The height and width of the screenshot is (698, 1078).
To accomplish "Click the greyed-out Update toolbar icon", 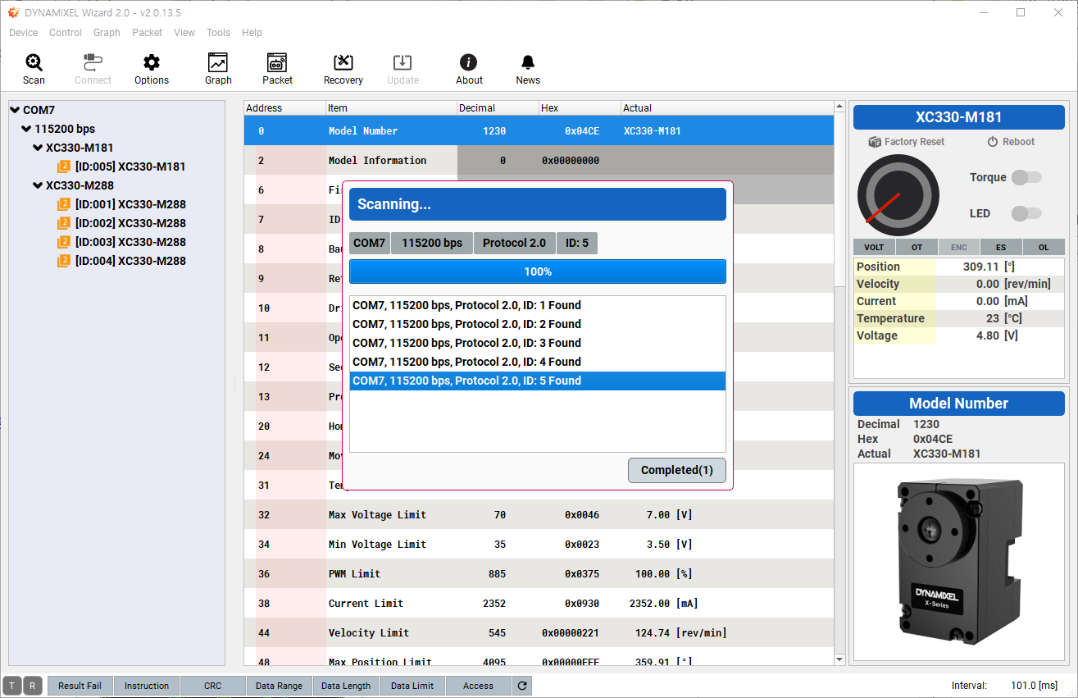I will [403, 69].
